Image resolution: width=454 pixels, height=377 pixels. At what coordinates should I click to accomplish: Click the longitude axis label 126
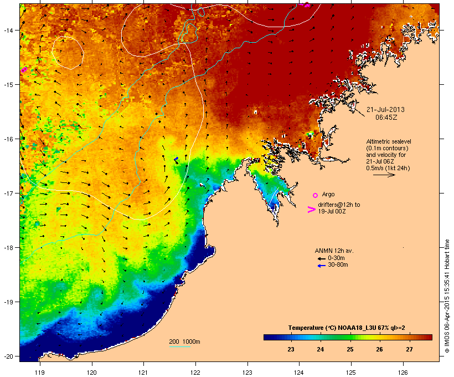tap(403, 373)
